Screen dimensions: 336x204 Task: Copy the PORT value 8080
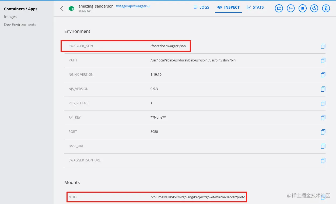point(323,132)
